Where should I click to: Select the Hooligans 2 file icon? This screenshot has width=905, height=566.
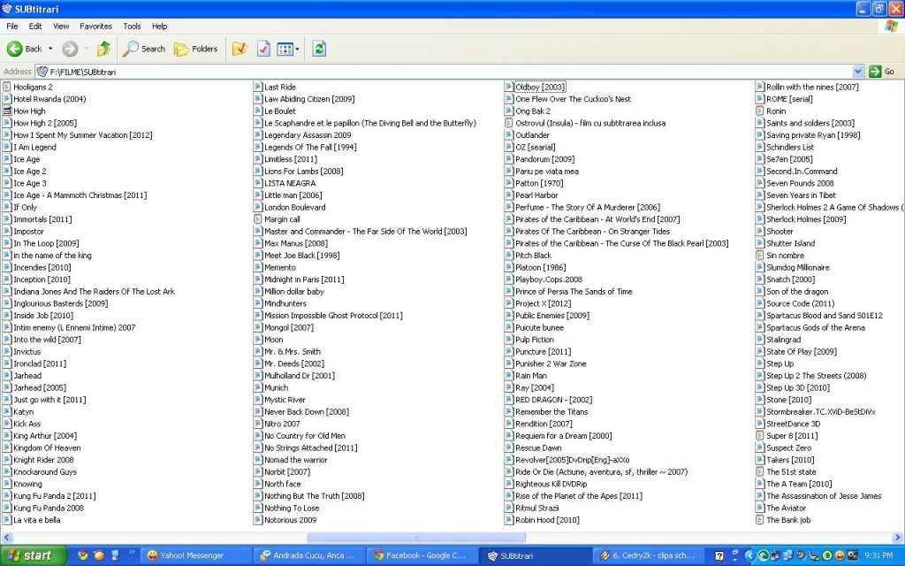tap(7, 87)
